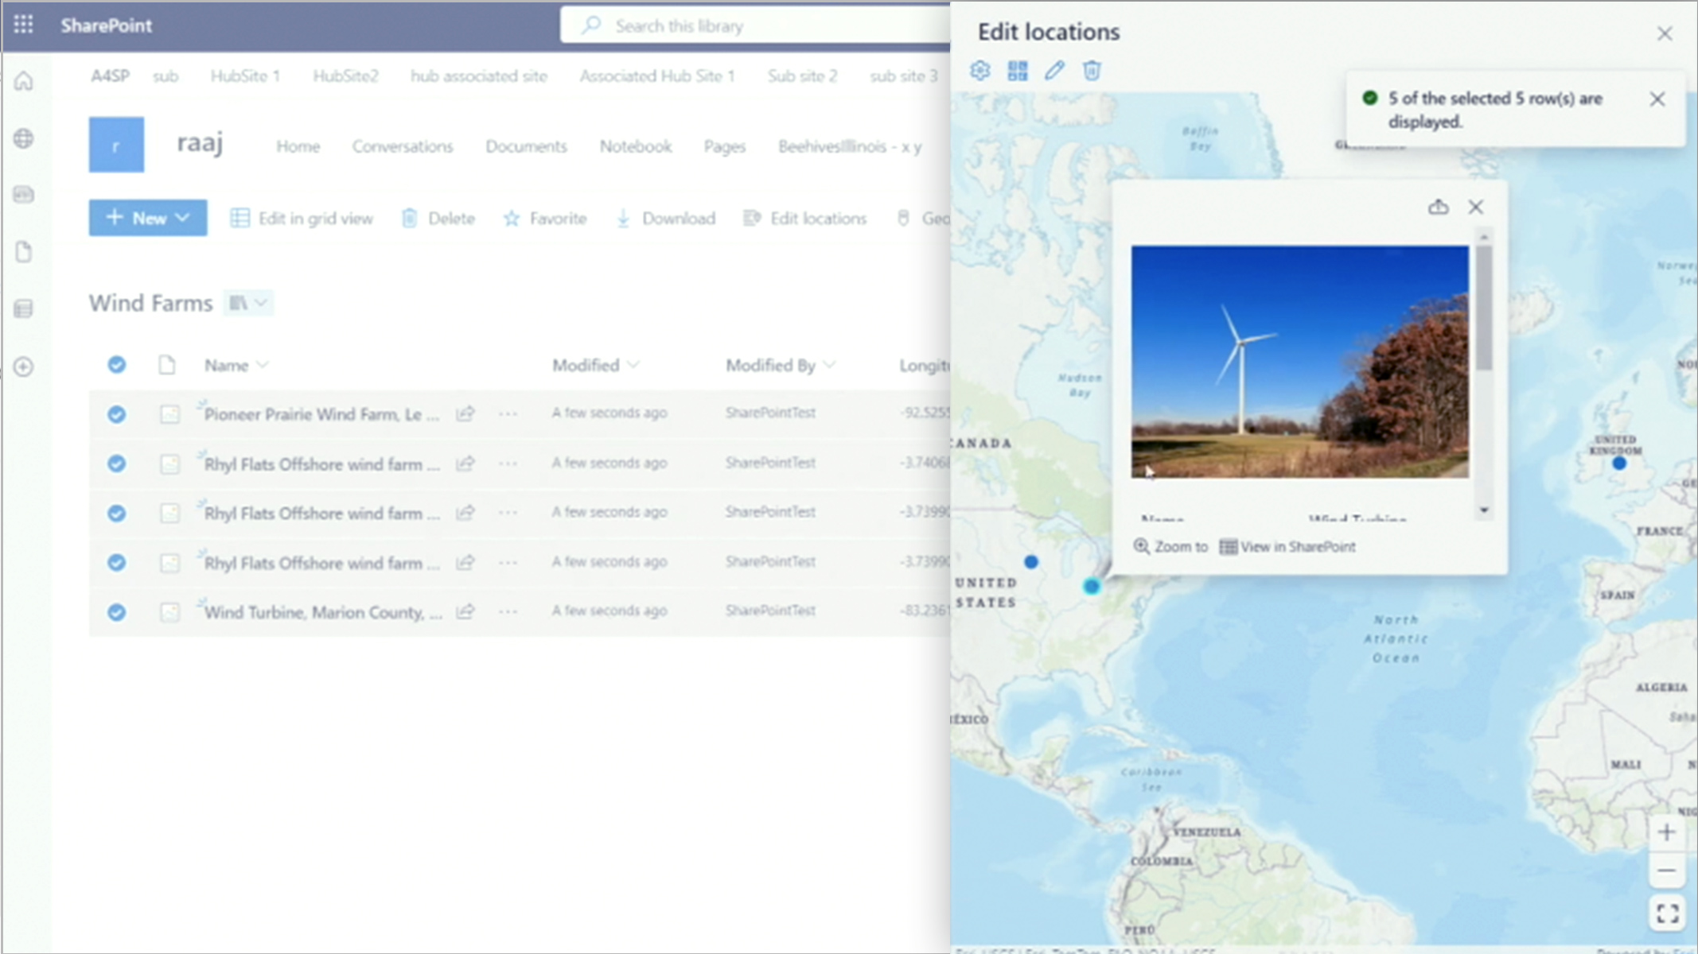Screen dimensions: 1698x954
Task: Zoom in on the map with plus button
Action: click(x=1666, y=832)
